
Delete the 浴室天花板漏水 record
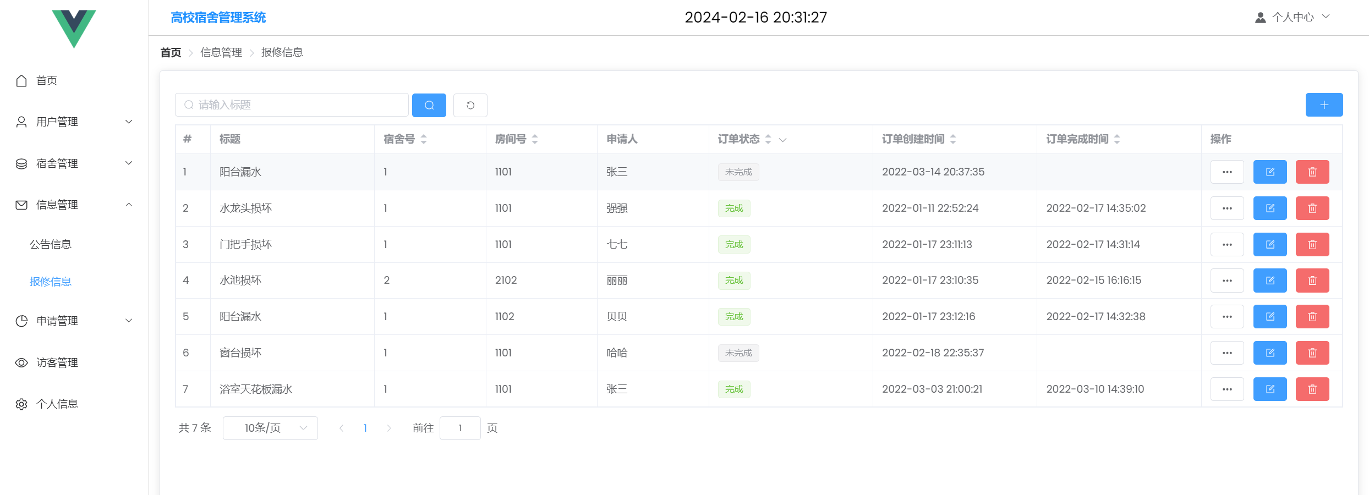(x=1312, y=389)
